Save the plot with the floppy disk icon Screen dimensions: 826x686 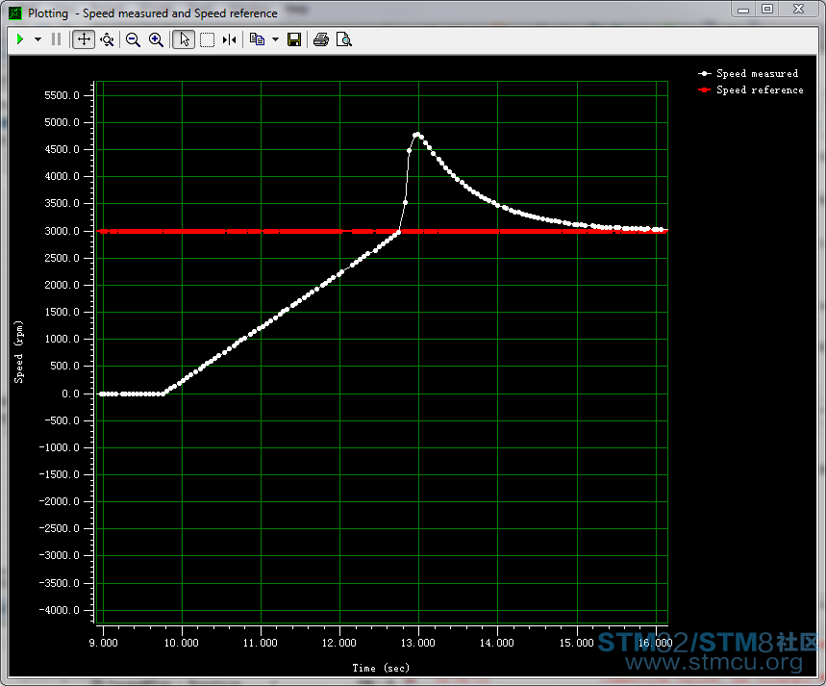[294, 39]
